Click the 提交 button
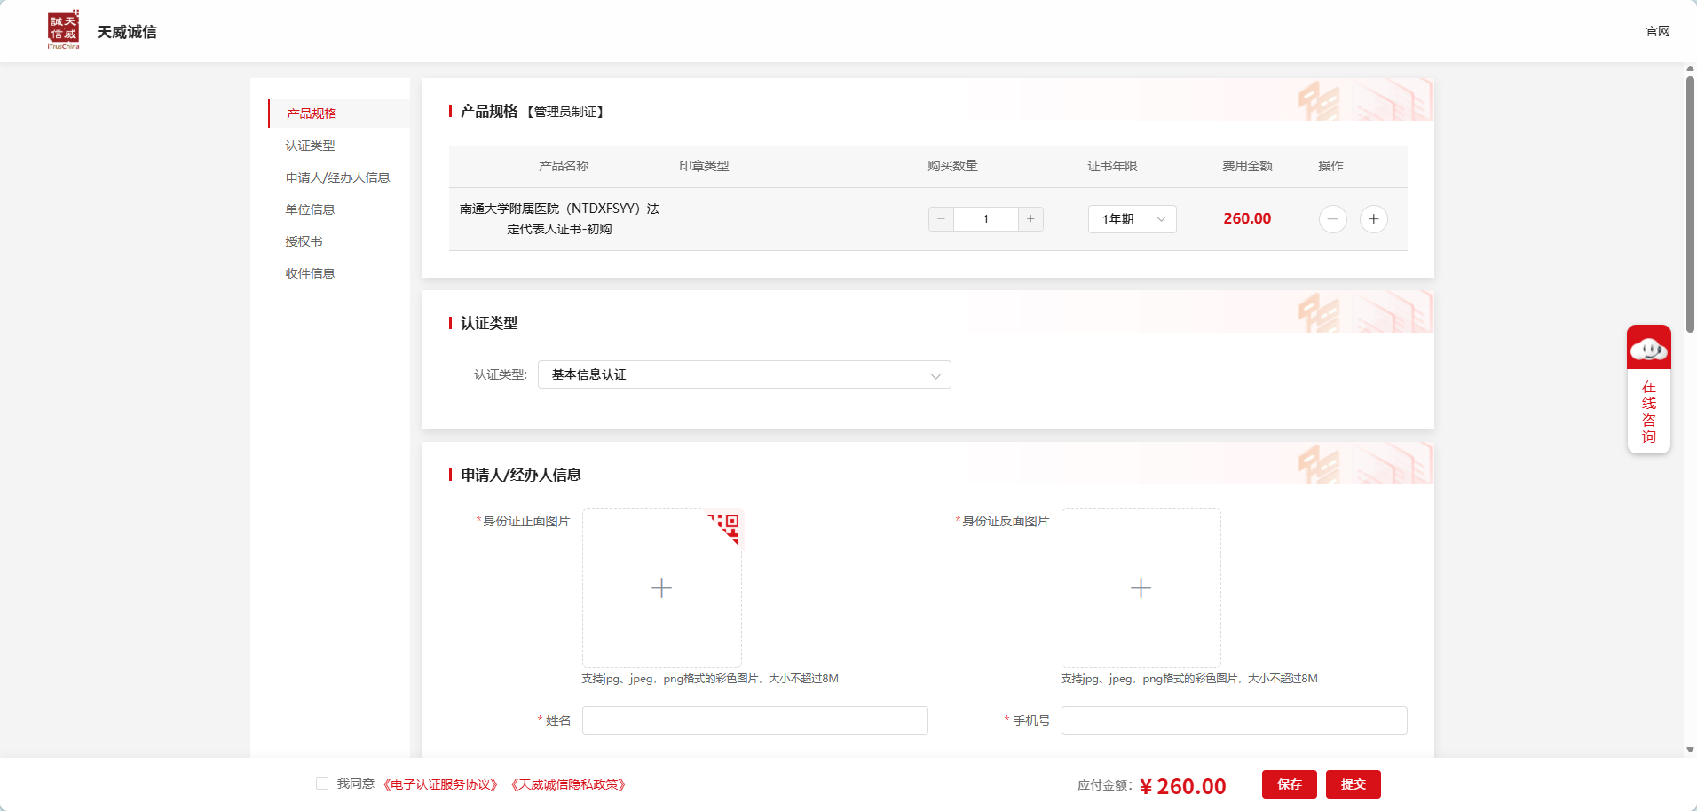The height and width of the screenshot is (811, 1697). (x=1353, y=784)
